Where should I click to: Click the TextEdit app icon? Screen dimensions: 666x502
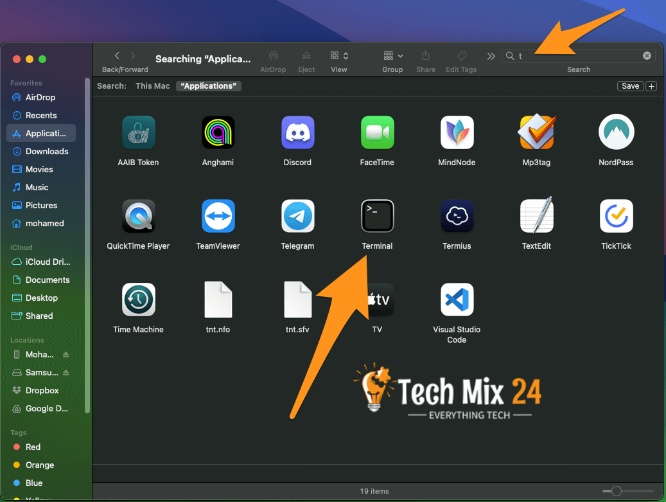pyautogui.click(x=536, y=215)
